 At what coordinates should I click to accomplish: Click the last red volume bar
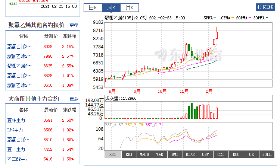click(217, 113)
